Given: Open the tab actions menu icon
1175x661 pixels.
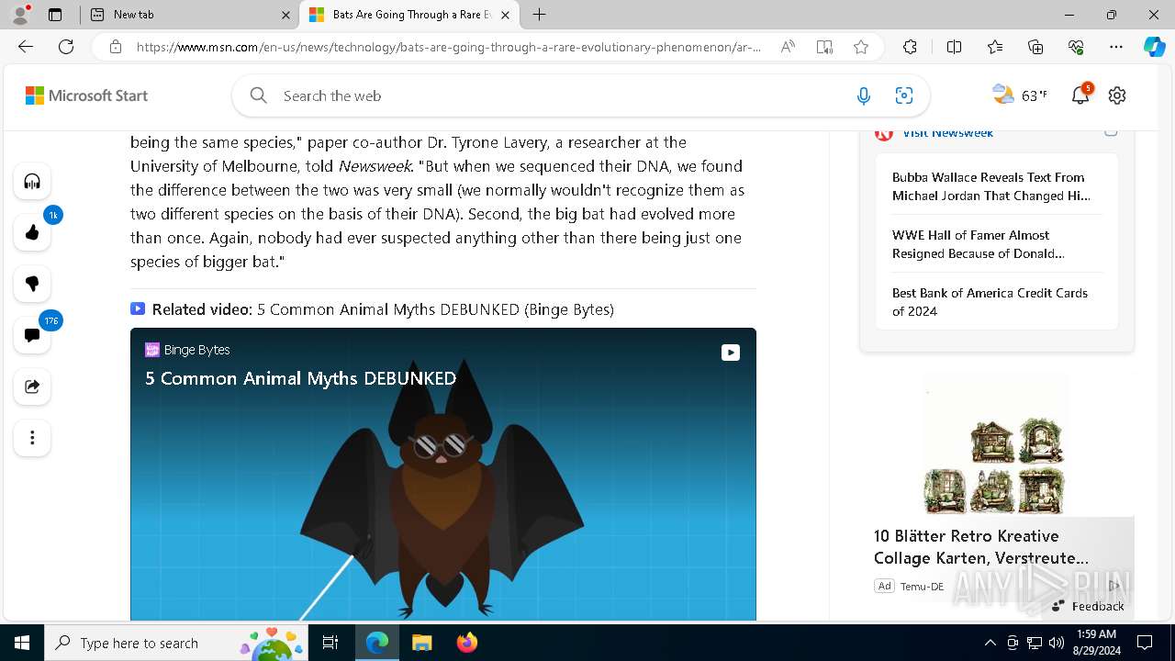Looking at the screenshot, I should pos(55,15).
